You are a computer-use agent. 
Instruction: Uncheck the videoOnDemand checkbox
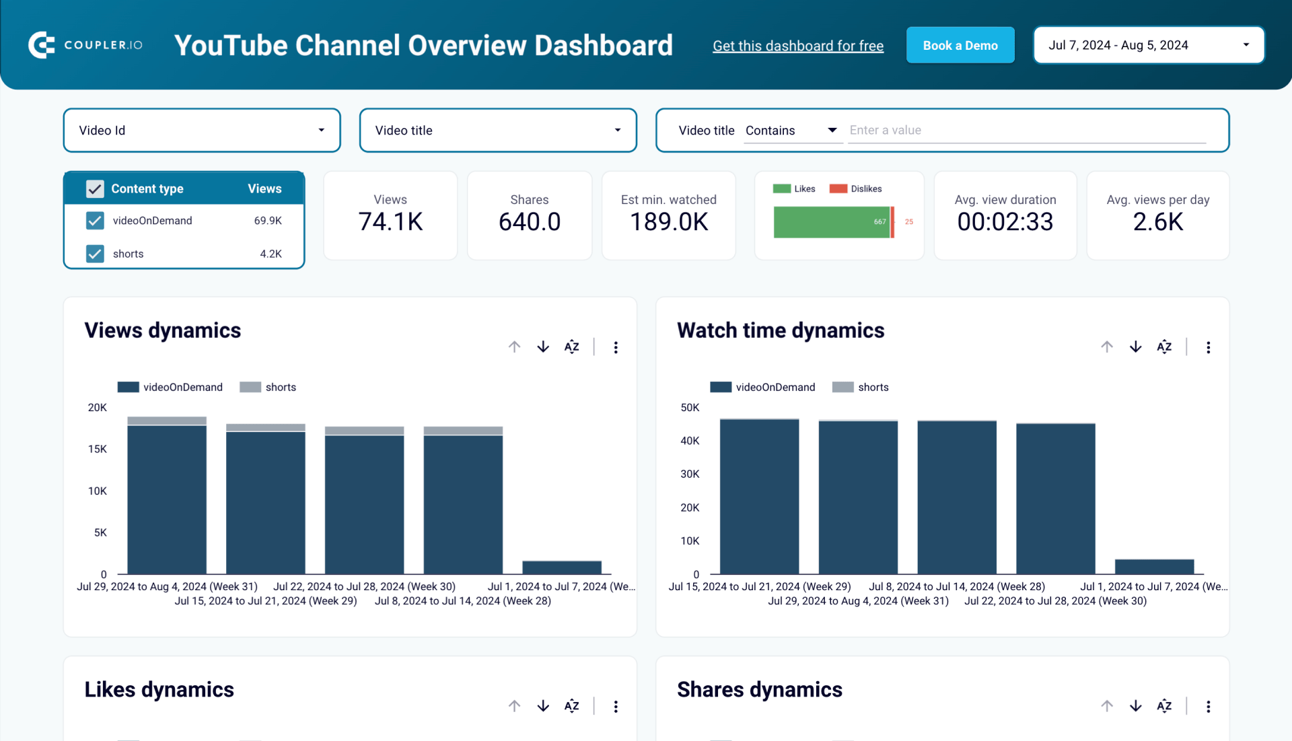point(95,221)
